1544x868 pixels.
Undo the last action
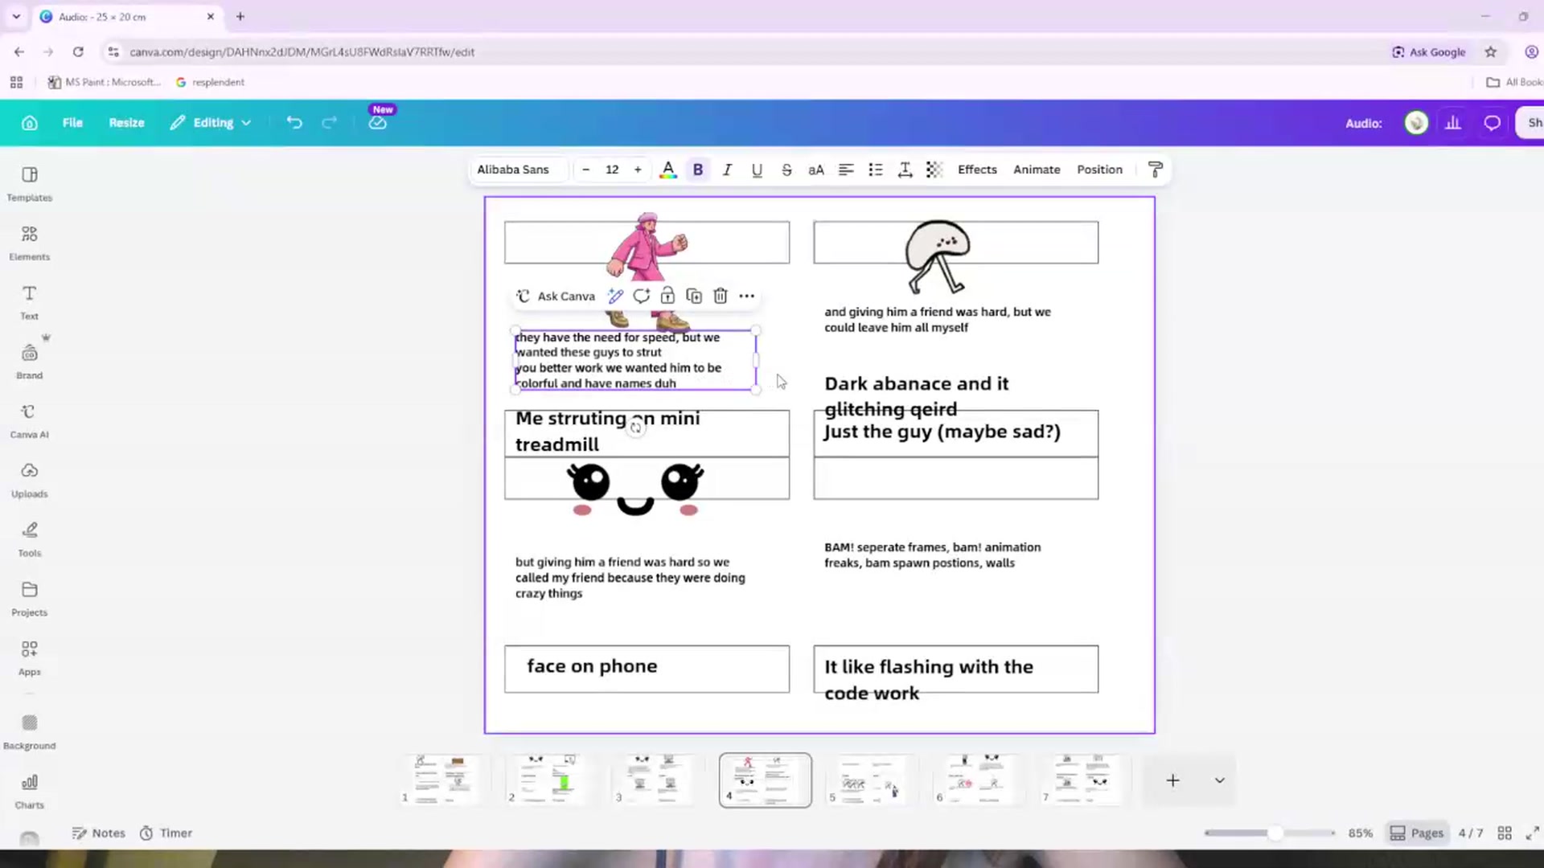tap(294, 123)
